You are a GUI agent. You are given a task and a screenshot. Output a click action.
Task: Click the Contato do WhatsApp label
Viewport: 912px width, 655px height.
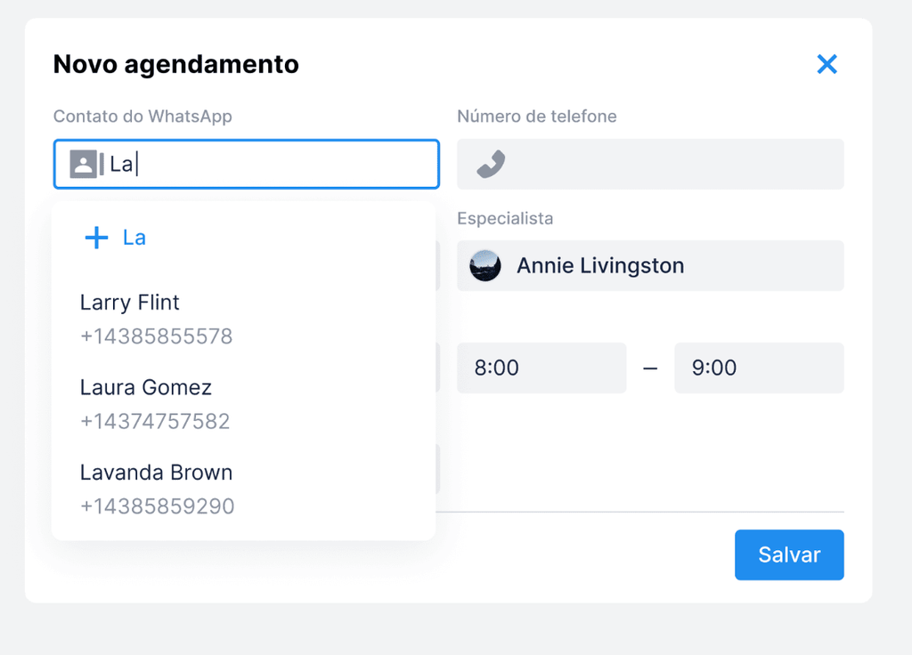[x=142, y=117]
